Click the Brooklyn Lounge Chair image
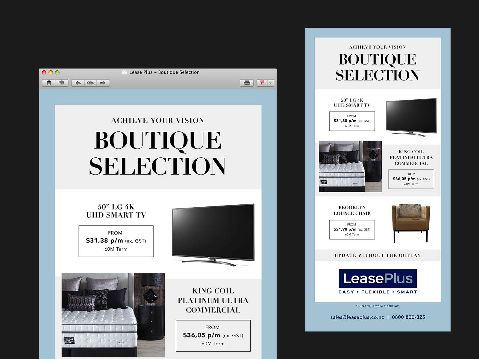Image resolution: width=479 pixels, height=359 pixels. (411, 223)
